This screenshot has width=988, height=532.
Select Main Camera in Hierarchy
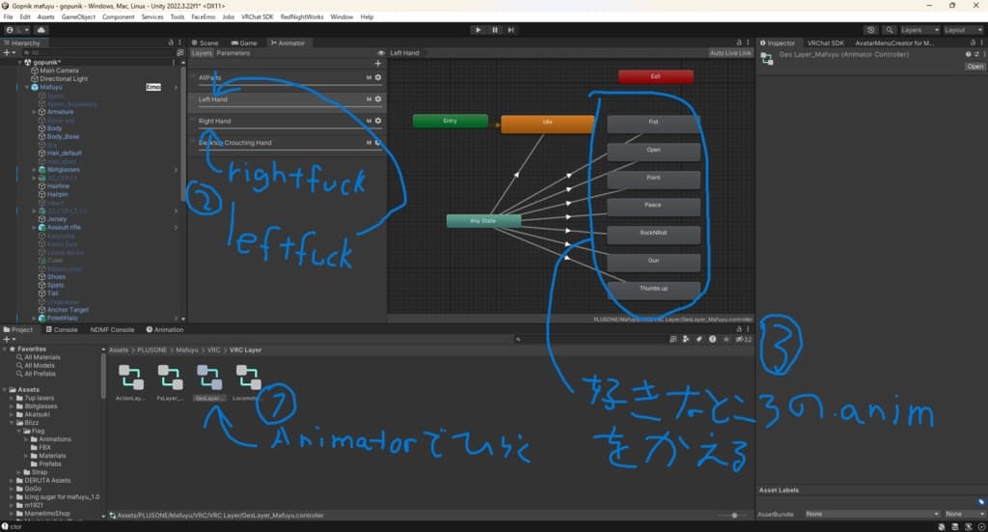pos(59,70)
